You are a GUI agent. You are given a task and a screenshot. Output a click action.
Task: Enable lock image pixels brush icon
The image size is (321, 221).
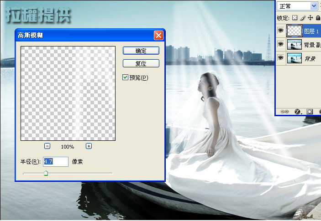pyautogui.click(x=303, y=18)
